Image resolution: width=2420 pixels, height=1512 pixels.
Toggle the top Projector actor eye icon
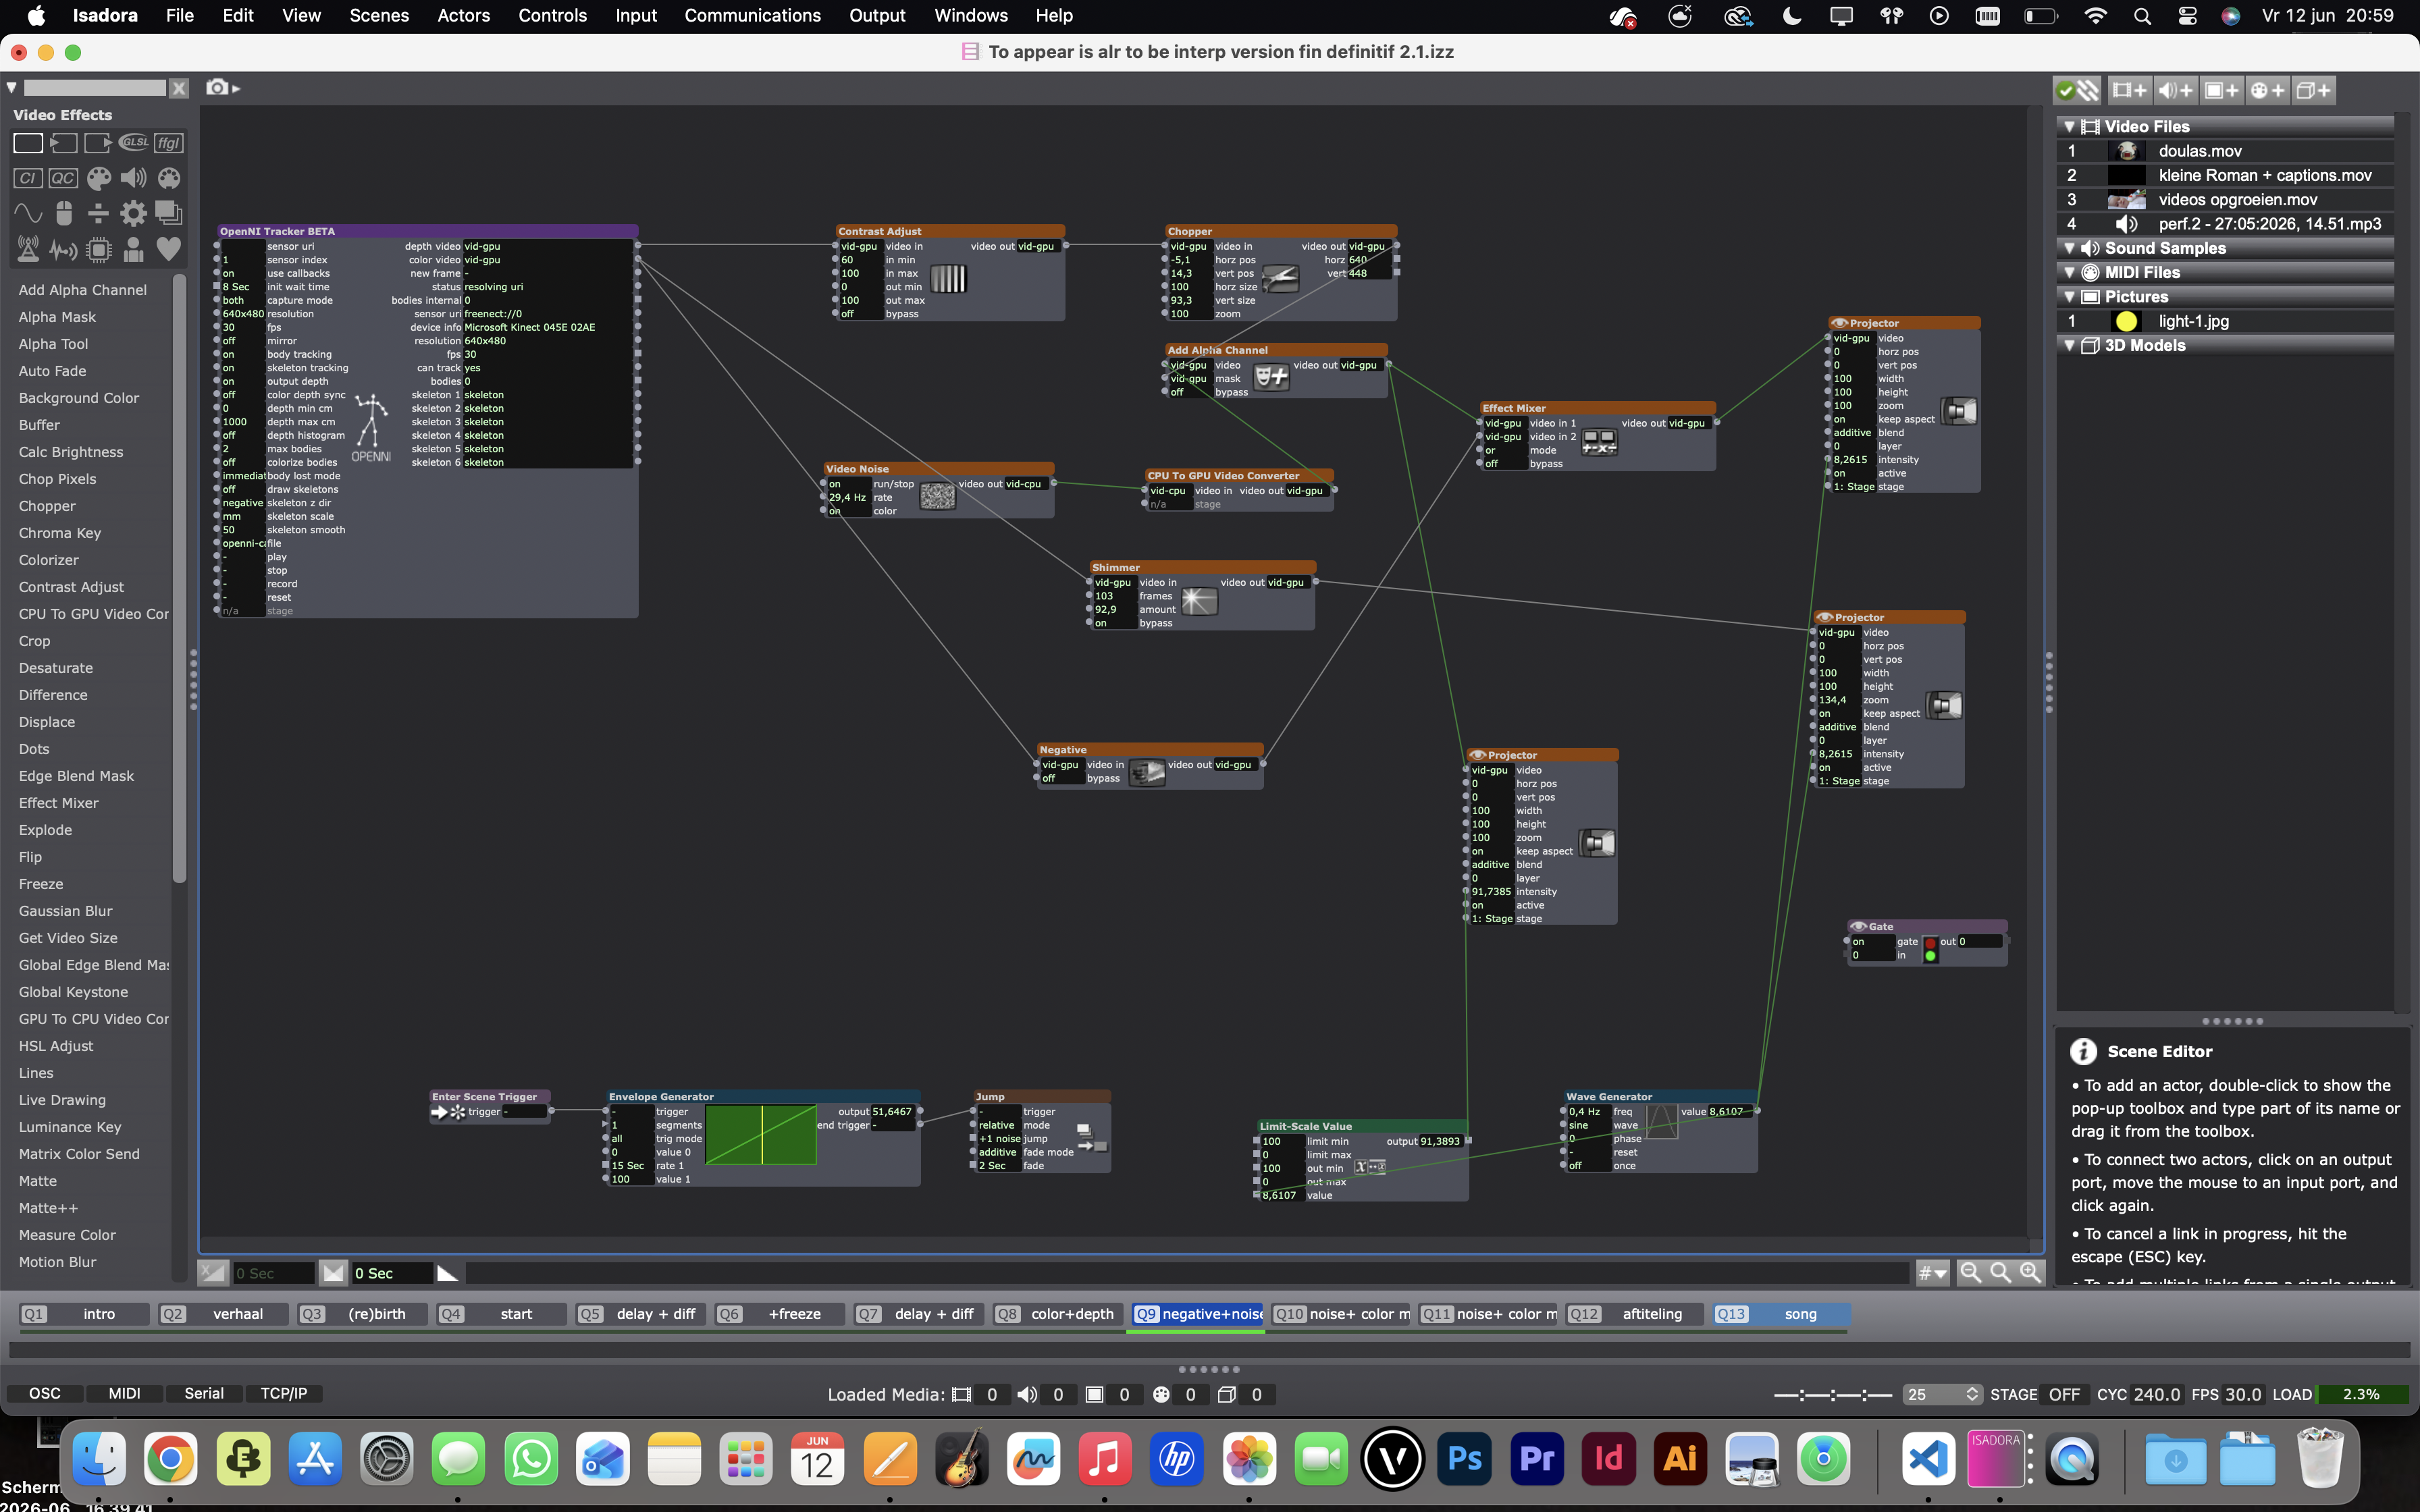1838,323
